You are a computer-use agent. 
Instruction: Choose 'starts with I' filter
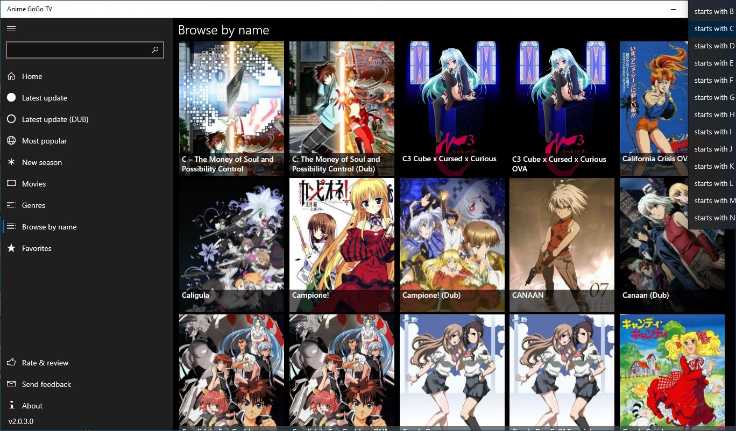click(712, 132)
